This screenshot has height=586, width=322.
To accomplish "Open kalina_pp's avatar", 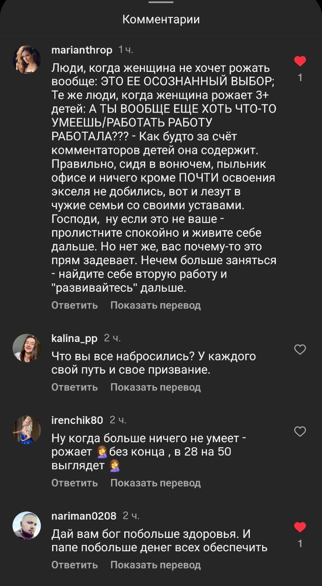I will pos(26,348).
